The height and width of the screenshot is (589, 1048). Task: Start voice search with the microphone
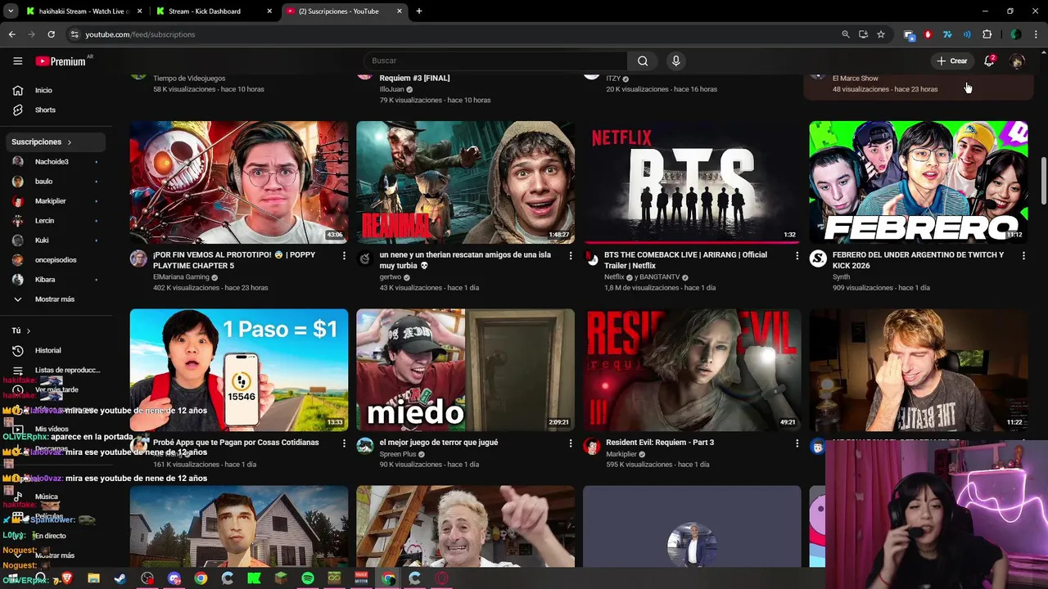click(675, 61)
